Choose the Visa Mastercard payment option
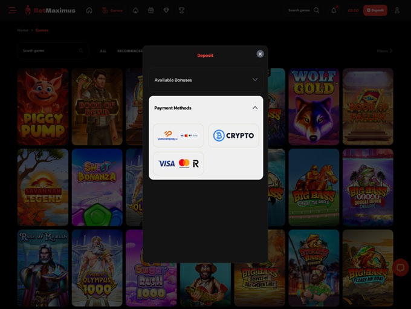This screenshot has width=411, height=309. (178, 163)
